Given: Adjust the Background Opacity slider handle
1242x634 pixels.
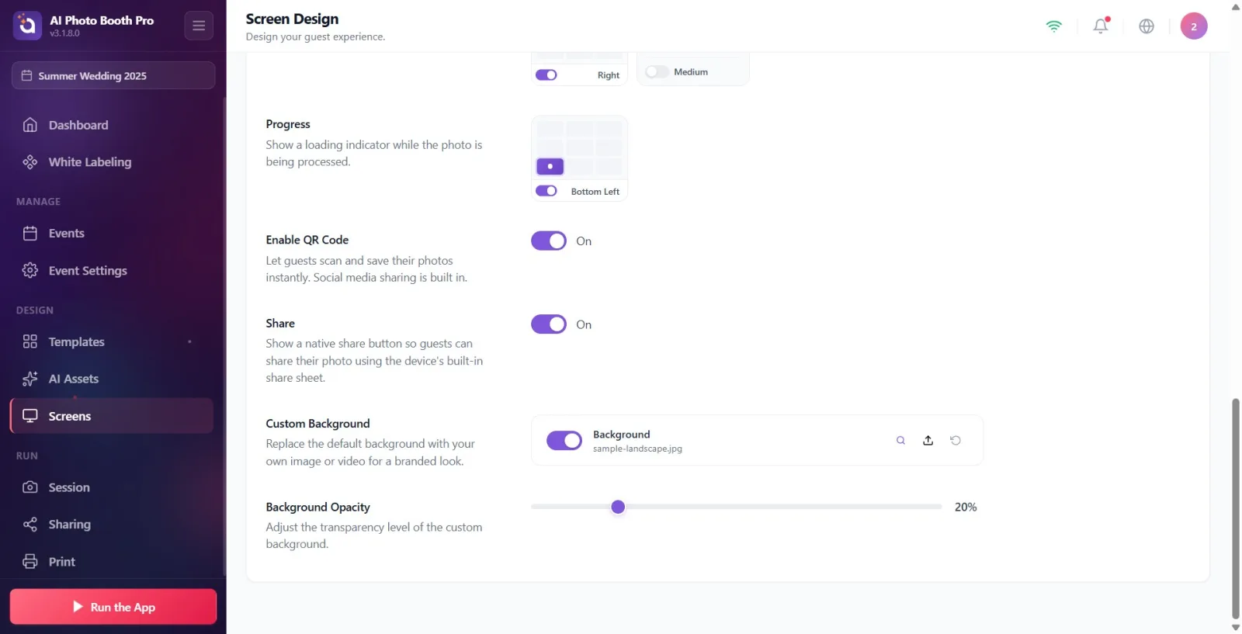Looking at the screenshot, I should click(x=618, y=507).
